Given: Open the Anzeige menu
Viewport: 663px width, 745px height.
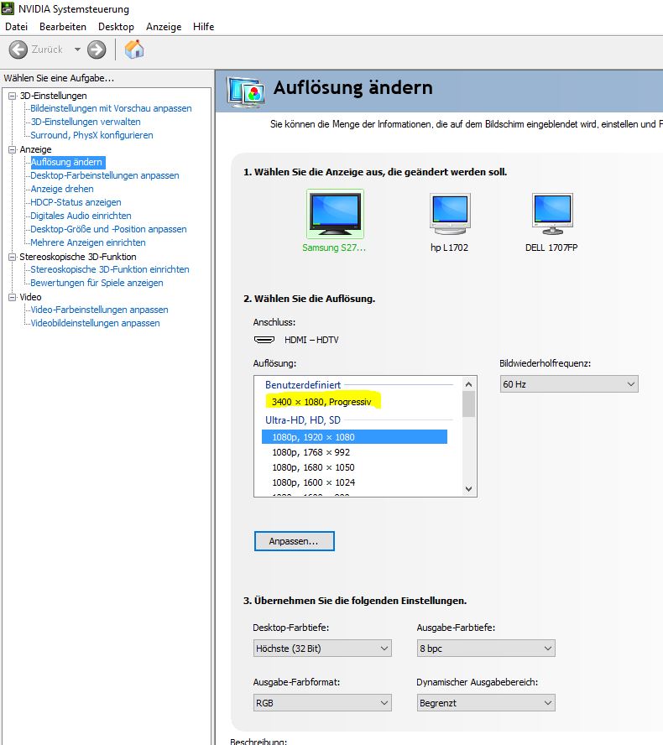Looking at the screenshot, I should click(164, 27).
